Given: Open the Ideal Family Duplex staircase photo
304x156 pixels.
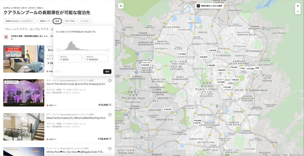Looking at the screenshot, I should 24,127.
